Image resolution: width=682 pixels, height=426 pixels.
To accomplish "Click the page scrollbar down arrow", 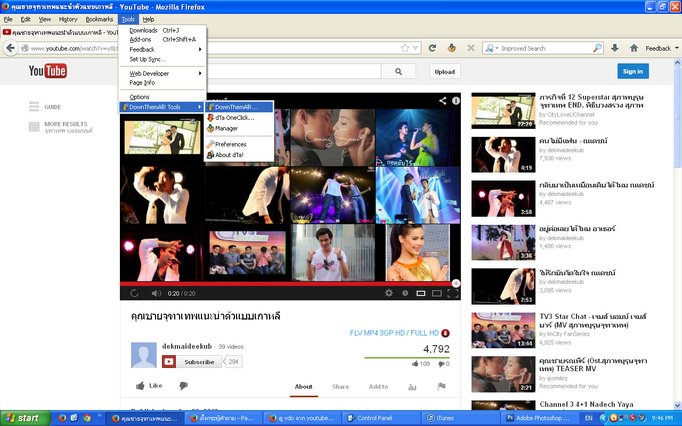I will pos(678,405).
